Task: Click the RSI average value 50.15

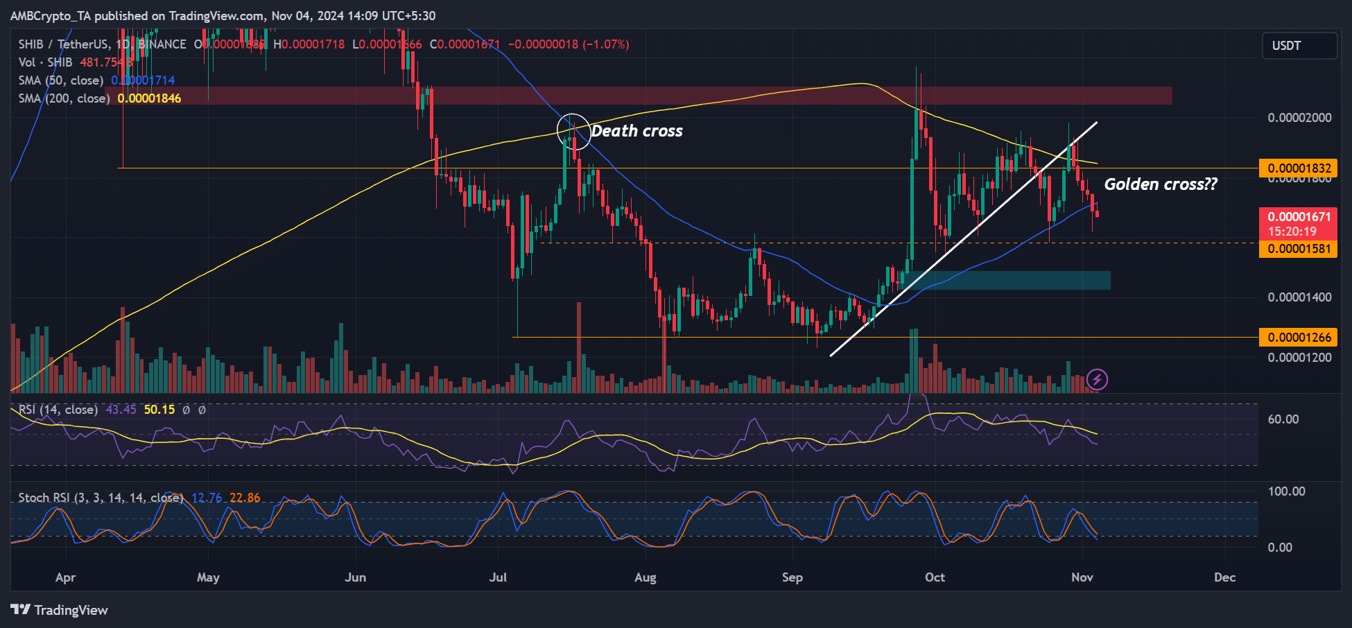Action: pos(159,410)
